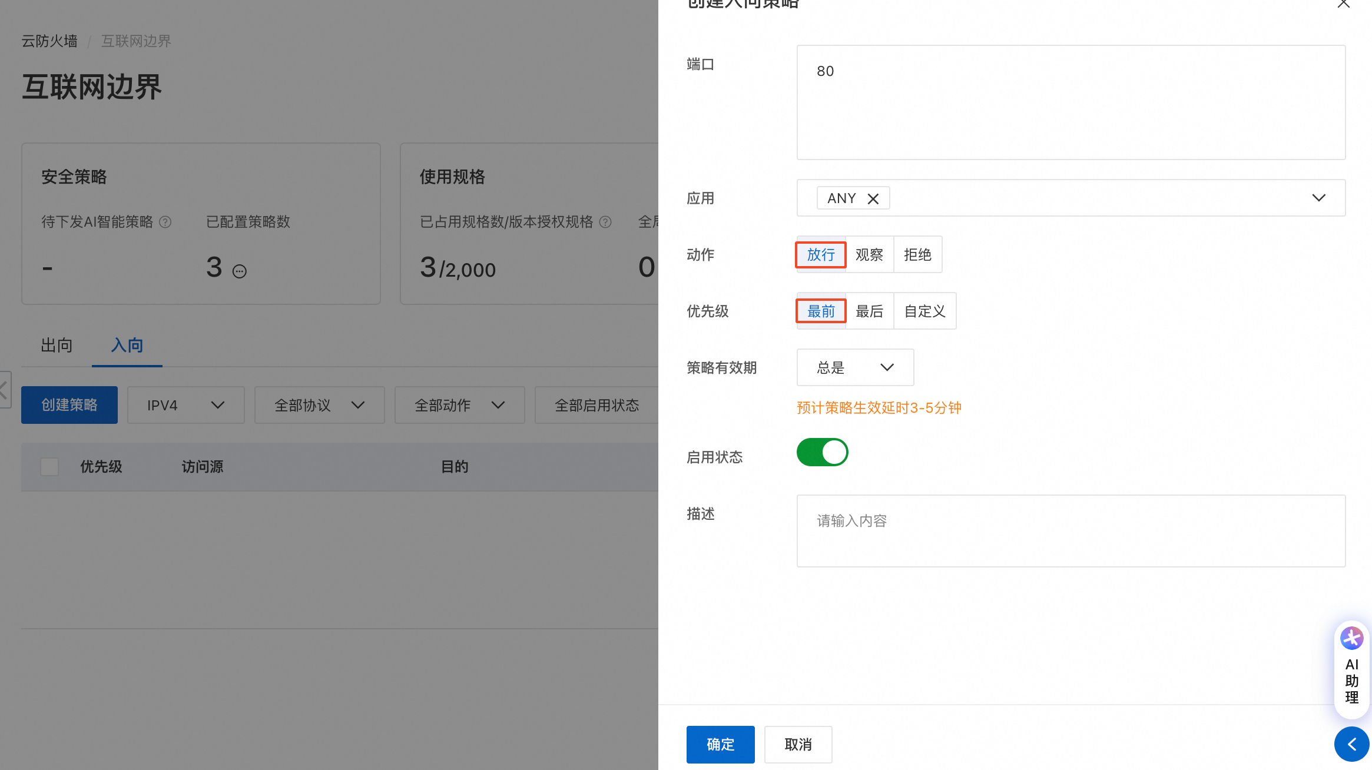Expand the 策略有效期 总是 dropdown
Screen dimensions: 1372x770
point(855,367)
